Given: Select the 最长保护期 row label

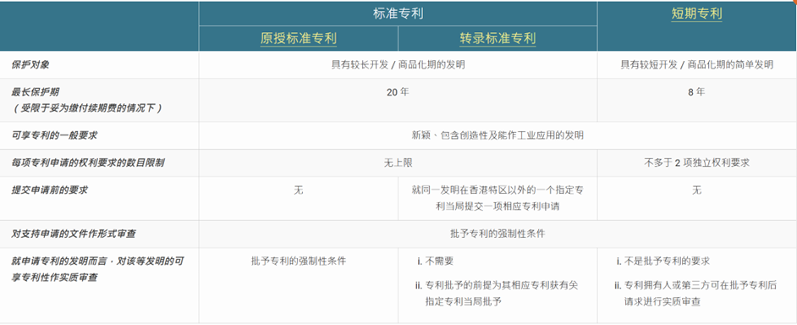Looking at the screenshot, I should 35,92.
